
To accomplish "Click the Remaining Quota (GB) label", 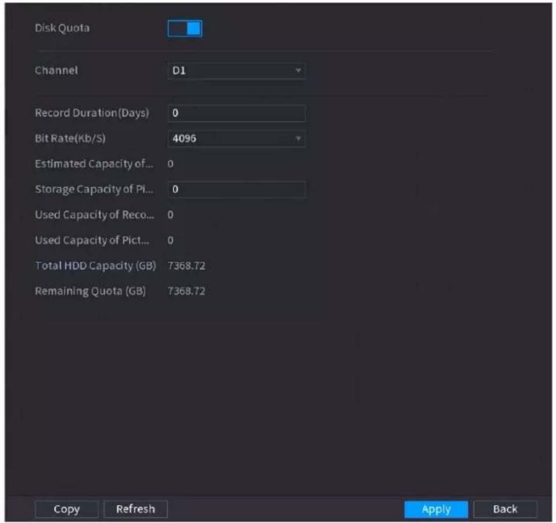I will tap(90, 292).
